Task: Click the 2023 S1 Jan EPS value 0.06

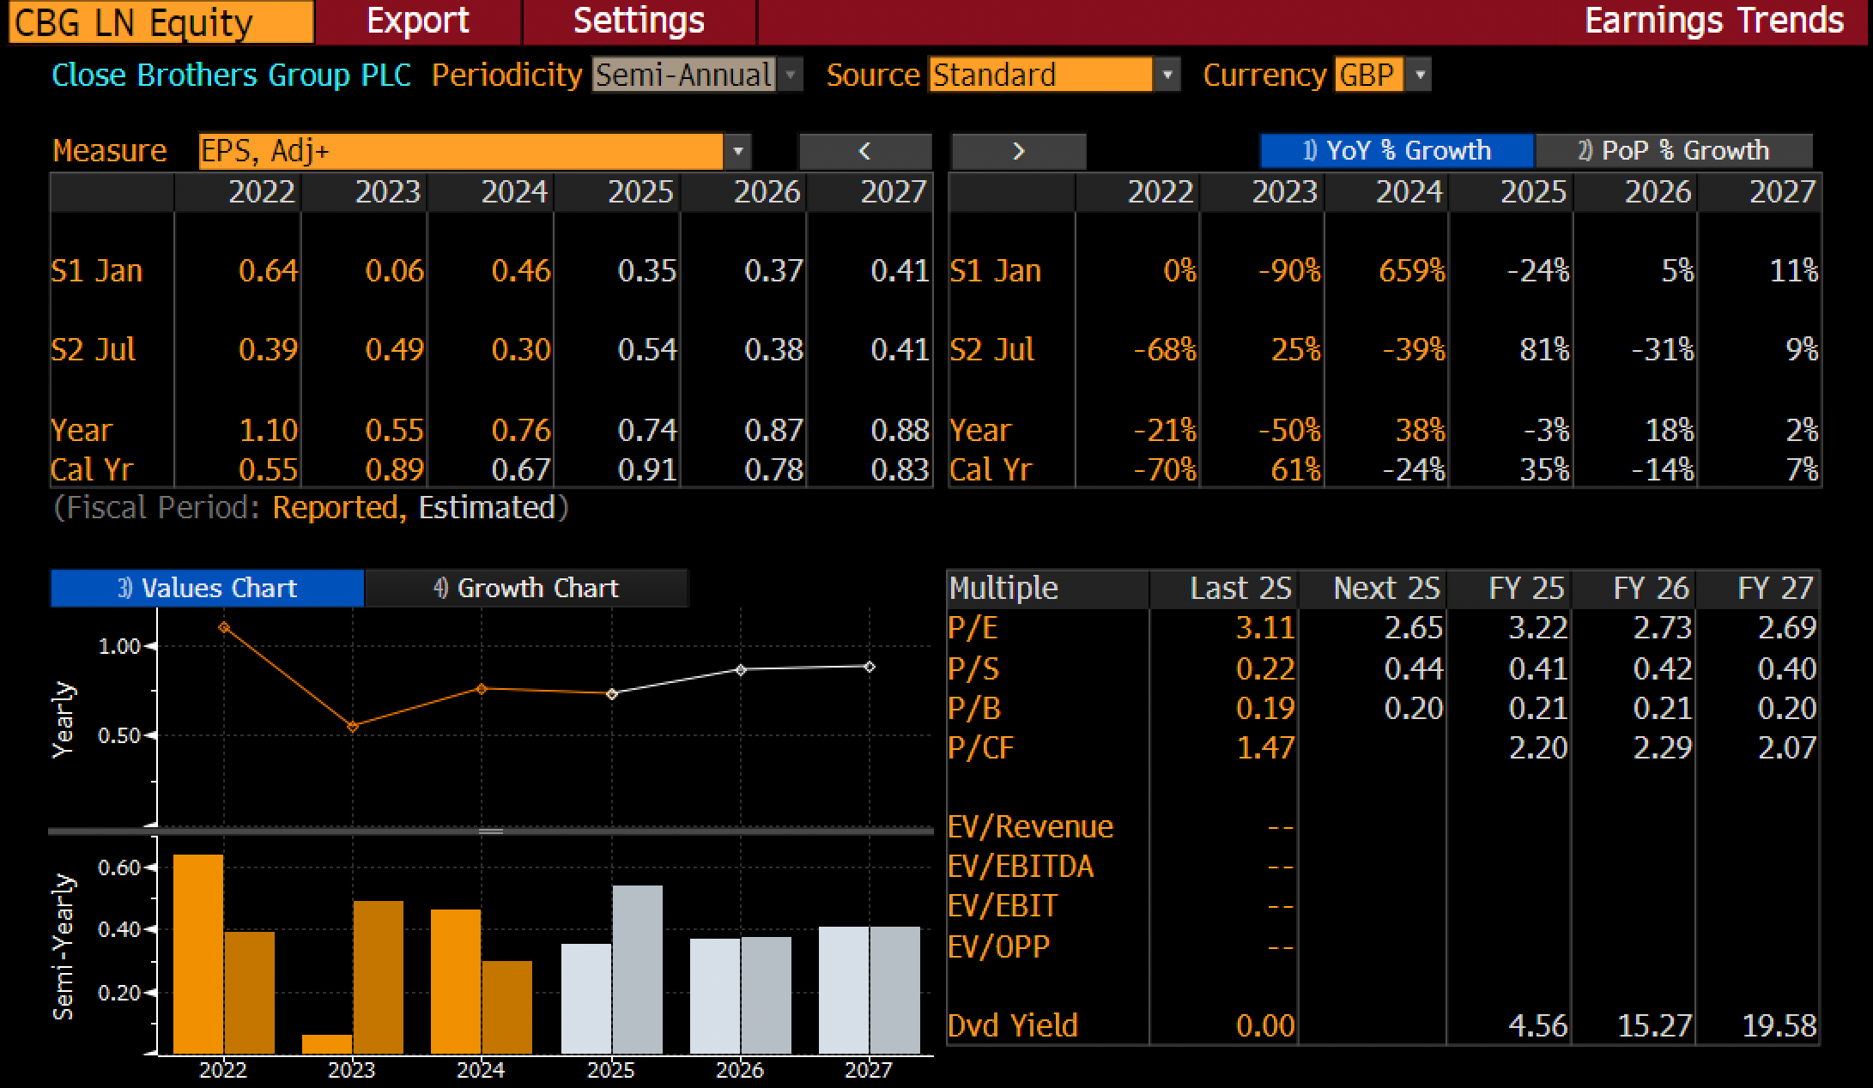Action: (x=394, y=271)
